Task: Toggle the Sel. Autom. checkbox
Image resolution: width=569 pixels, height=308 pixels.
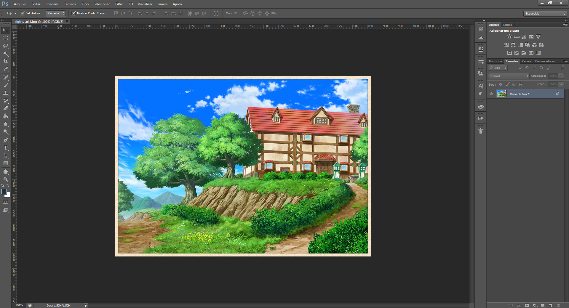Action: (x=22, y=13)
